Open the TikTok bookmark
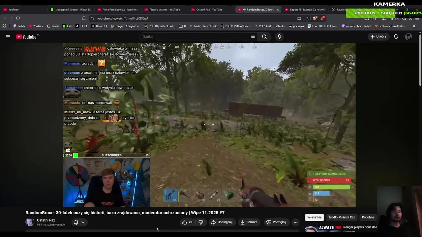The height and width of the screenshot is (237, 422). pyautogui.click(x=81, y=26)
